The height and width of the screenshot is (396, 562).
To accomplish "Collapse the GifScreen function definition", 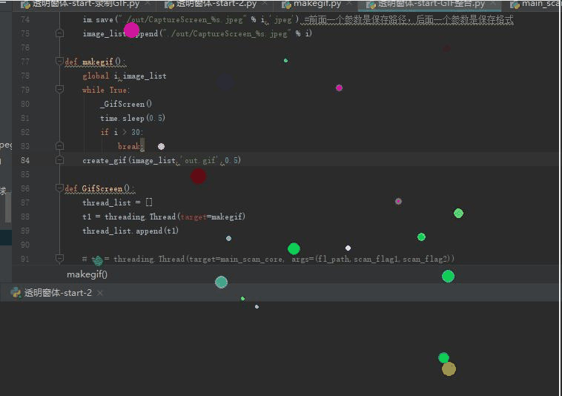I will pyautogui.click(x=60, y=188).
